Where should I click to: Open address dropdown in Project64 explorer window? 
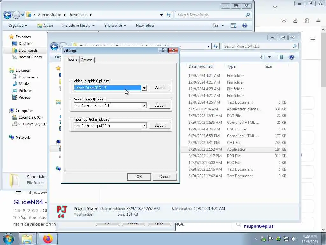(x=208, y=46)
